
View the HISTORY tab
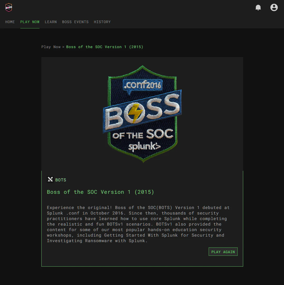[102, 22]
